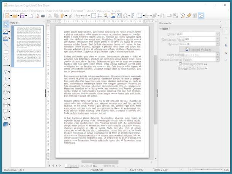Select the Block Arrows tool
232x174 pixels.
(x=5, y=99)
